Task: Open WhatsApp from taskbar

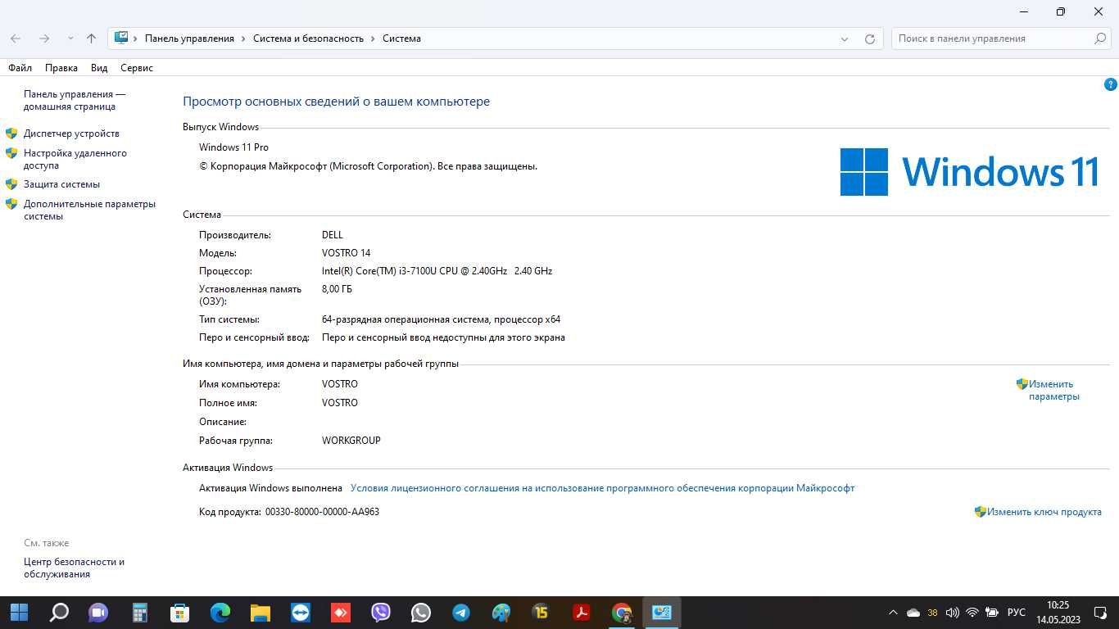Action: tap(421, 613)
